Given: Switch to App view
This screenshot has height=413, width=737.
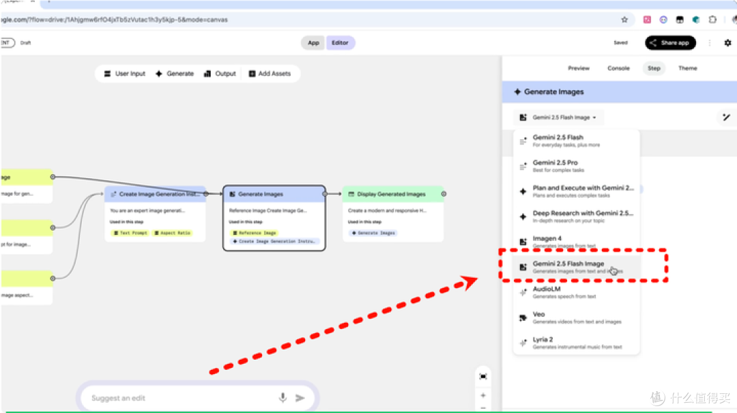Looking at the screenshot, I should [x=313, y=43].
